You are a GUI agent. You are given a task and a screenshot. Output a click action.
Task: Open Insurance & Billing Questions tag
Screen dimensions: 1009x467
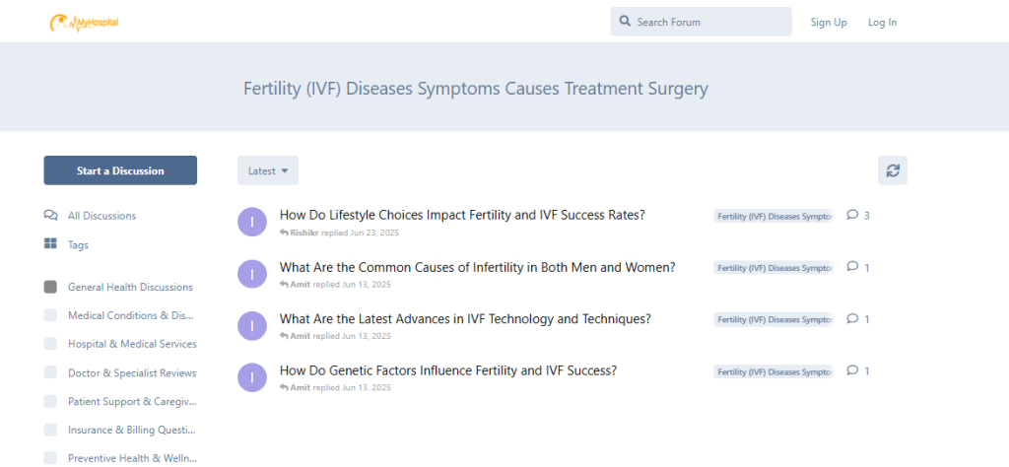click(132, 430)
